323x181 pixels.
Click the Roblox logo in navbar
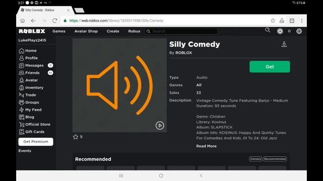[32, 31]
